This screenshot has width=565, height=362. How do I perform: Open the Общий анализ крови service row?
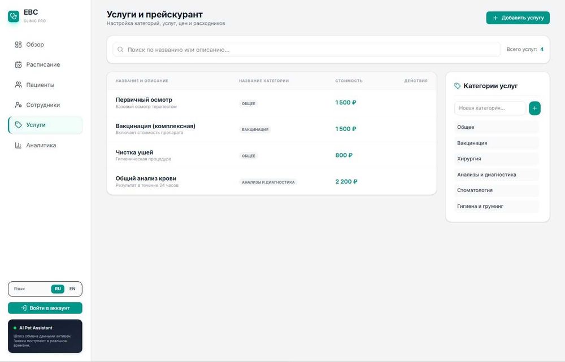(272, 181)
